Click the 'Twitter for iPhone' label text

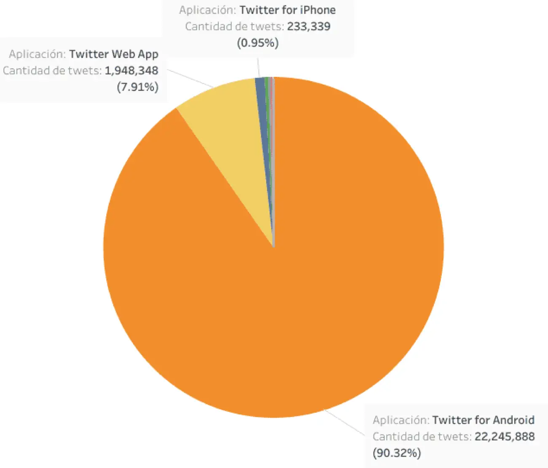(x=287, y=10)
